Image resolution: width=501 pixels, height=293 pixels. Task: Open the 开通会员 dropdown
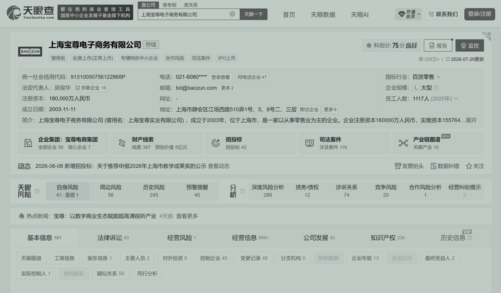pyautogui.click(x=408, y=14)
